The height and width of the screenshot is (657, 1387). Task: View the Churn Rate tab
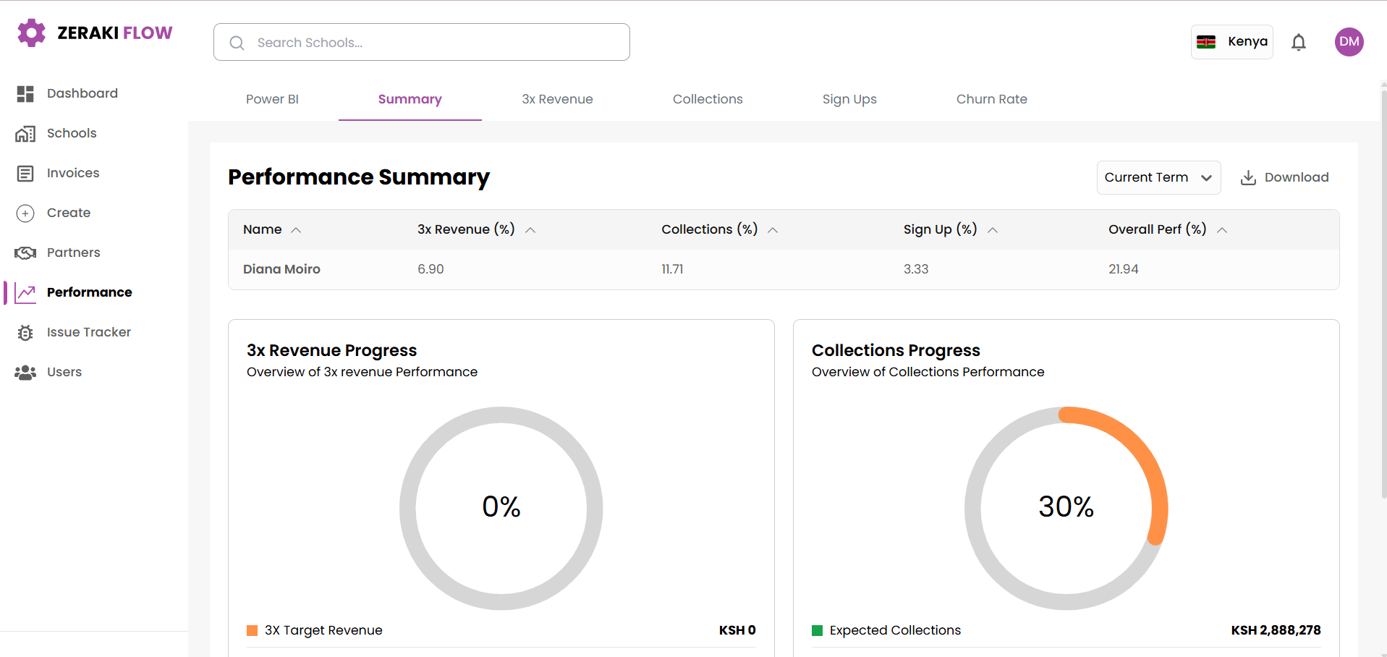[x=991, y=99]
